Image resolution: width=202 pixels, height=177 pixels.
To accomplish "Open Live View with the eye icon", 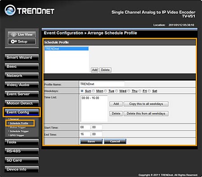I will 22,35.
